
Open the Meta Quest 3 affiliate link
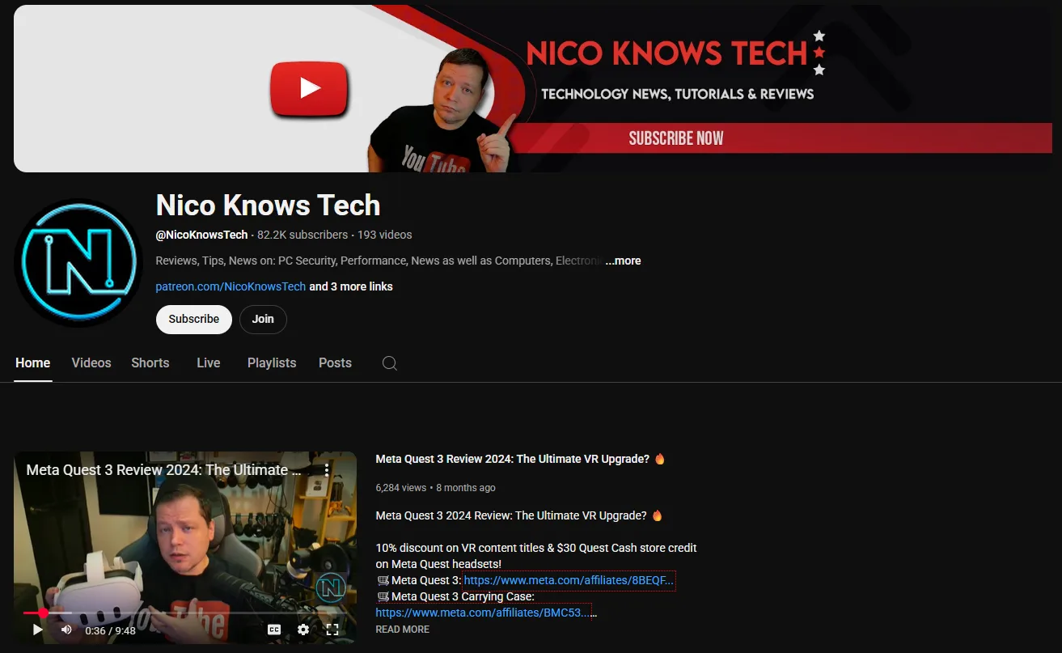point(569,580)
